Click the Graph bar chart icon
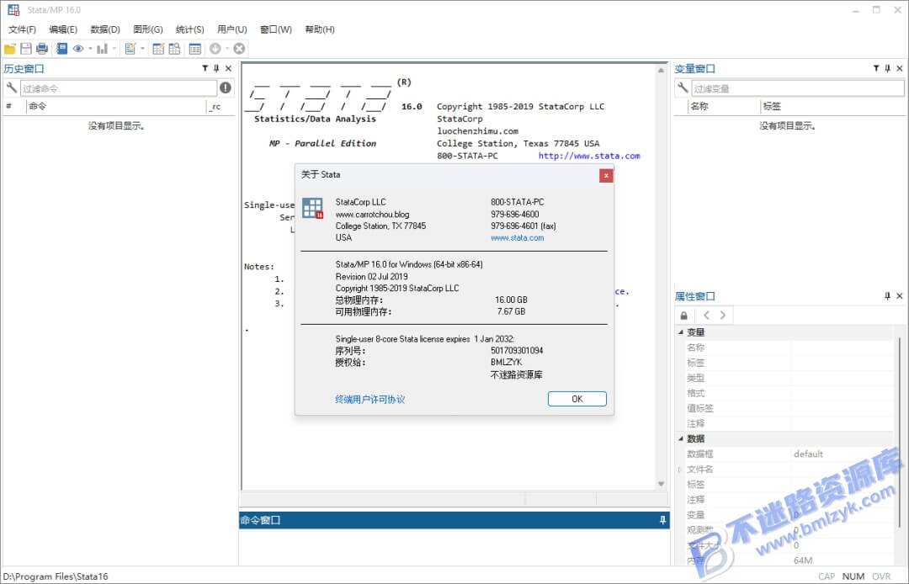This screenshot has height=584, width=909. click(x=102, y=50)
